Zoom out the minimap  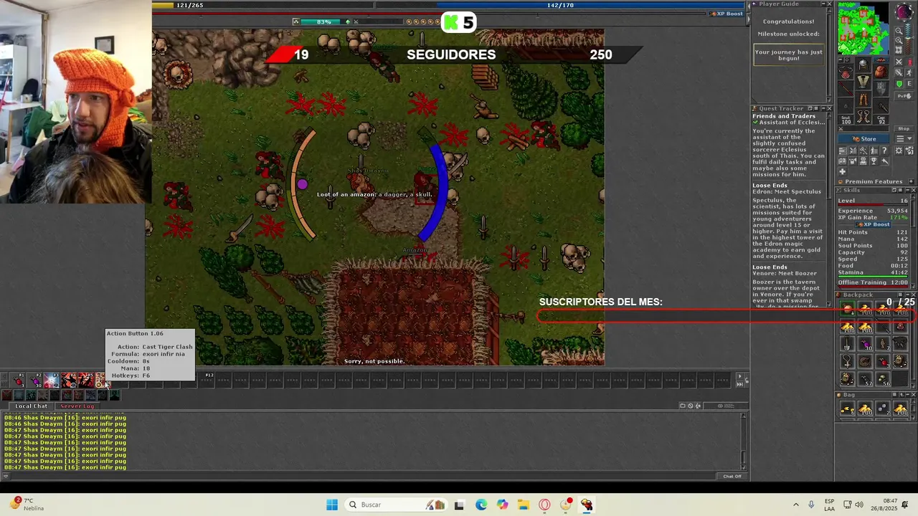pos(899,31)
